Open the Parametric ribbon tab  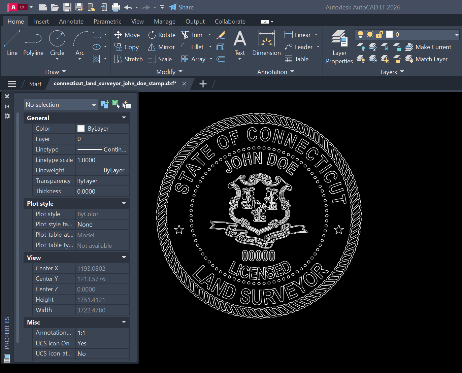(107, 22)
